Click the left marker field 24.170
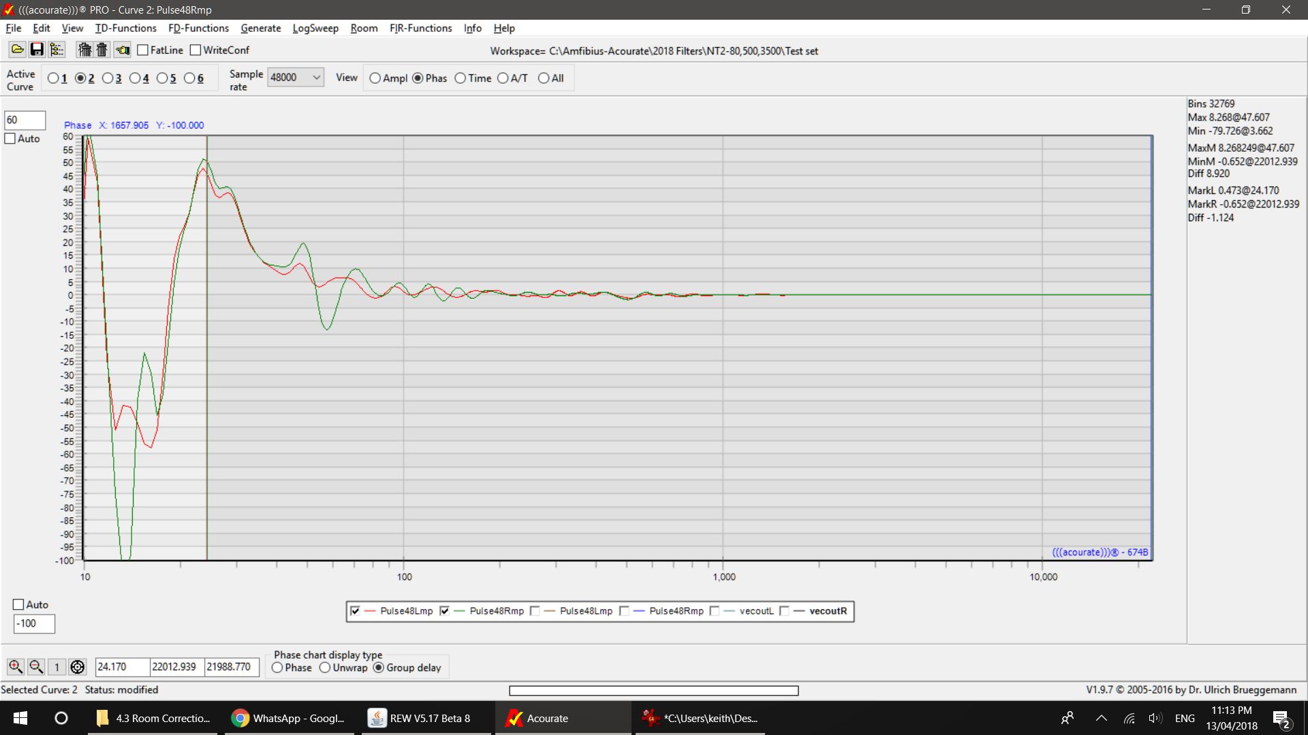The image size is (1308, 735). (123, 667)
